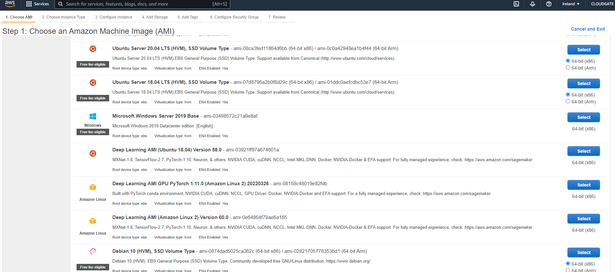The width and height of the screenshot is (615, 272).
Task: Open the CLOUDGATE account menu
Action: [602, 4]
